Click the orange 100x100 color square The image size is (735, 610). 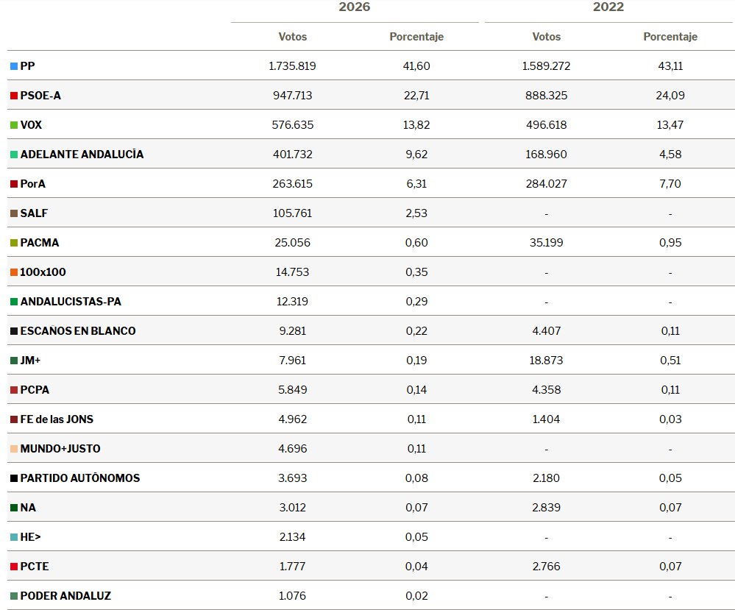[x=14, y=272]
